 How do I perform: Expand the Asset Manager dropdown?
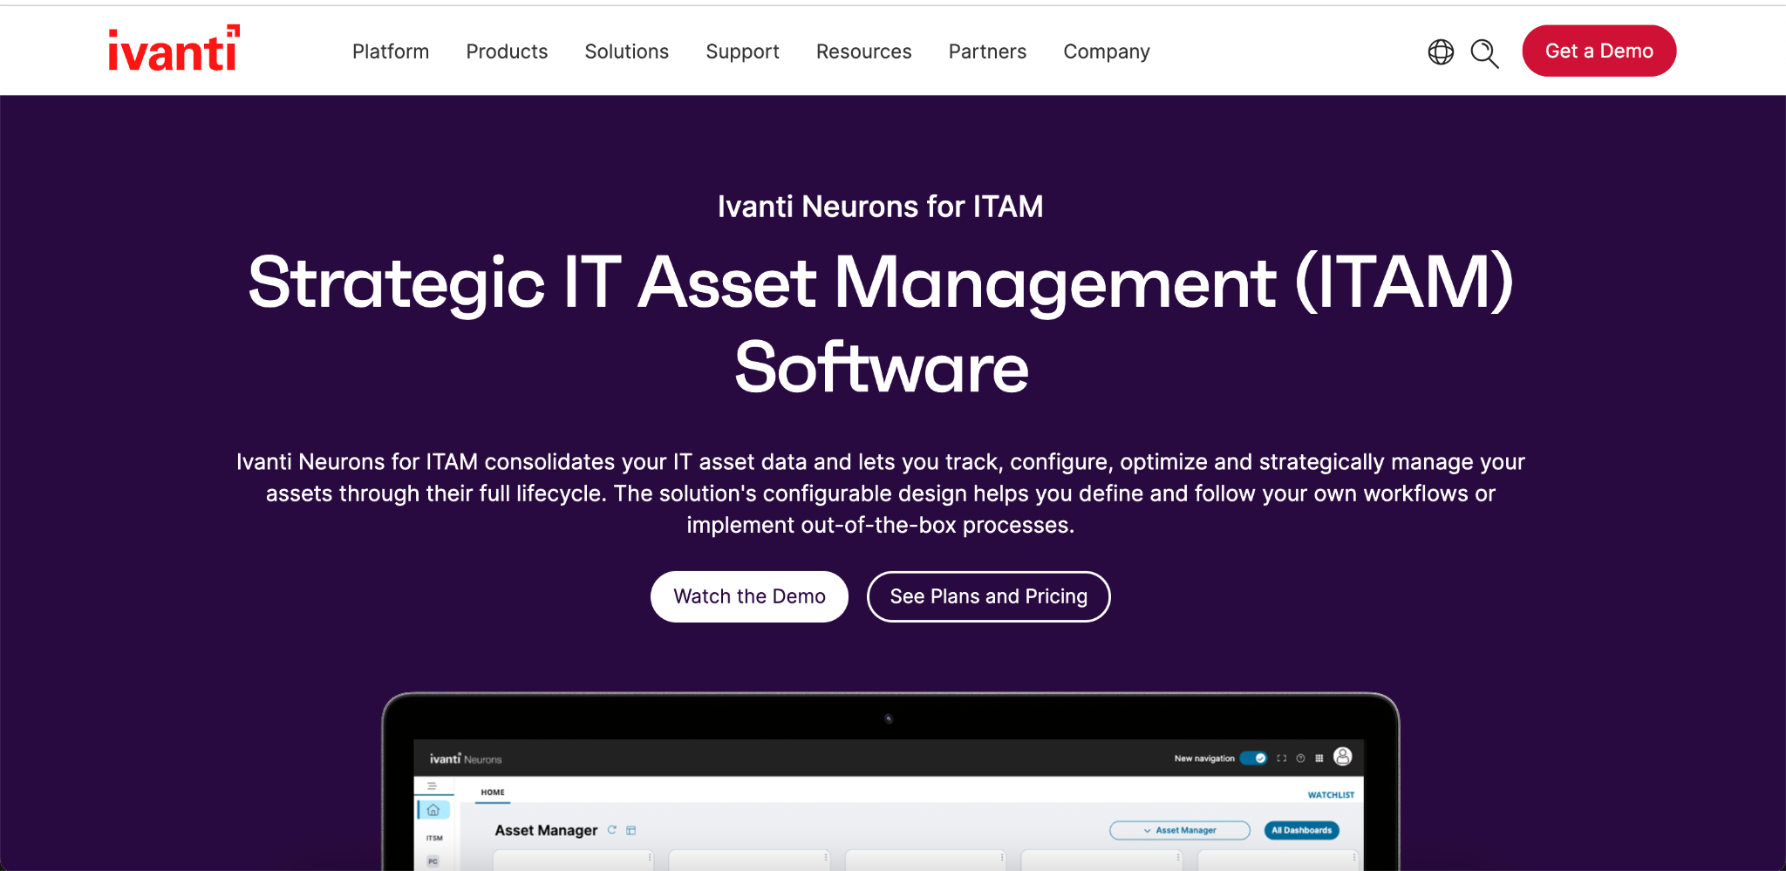(x=1179, y=830)
